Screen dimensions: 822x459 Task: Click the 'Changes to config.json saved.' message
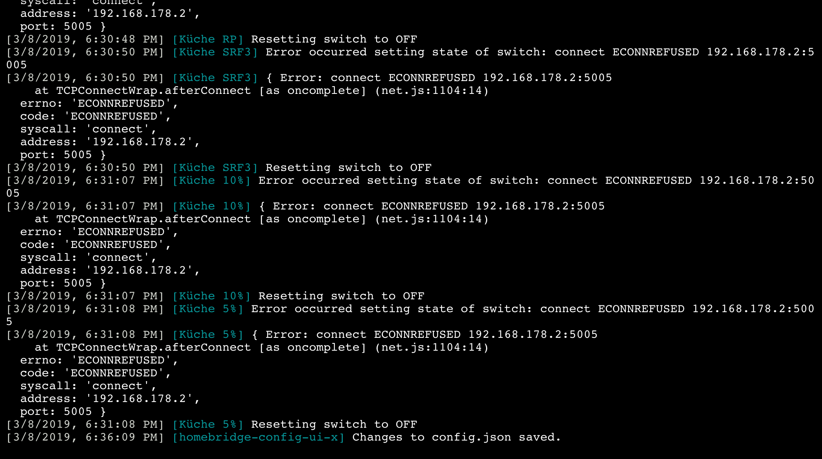pos(456,437)
